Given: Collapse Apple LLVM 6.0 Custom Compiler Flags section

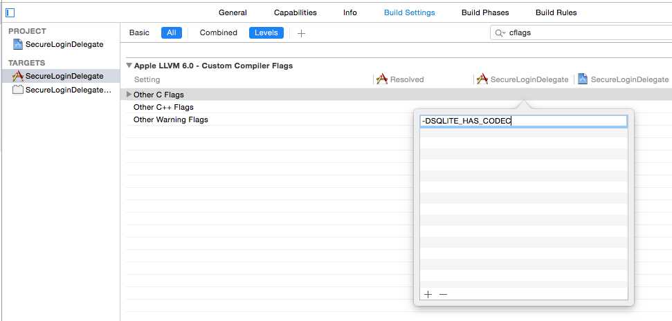Looking at the screenshot, I should 129,66.
